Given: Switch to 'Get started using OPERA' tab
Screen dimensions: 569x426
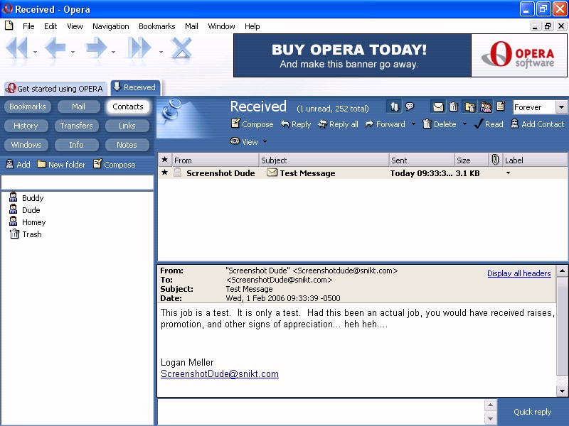Looking at the screenshot, I should [55, 88].
